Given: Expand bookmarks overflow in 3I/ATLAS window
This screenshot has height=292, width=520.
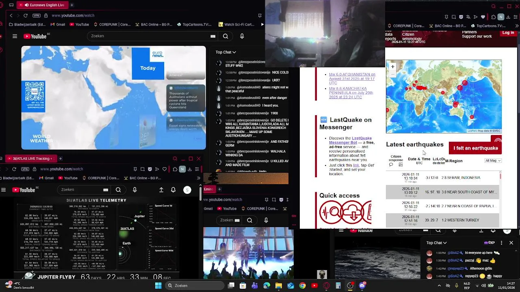Looking at the screenshot, I should pos(198,178).
